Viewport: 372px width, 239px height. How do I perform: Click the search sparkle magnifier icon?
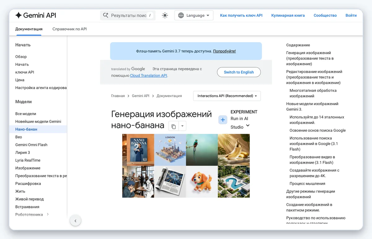pyautogui.click(x=106, y=15)
